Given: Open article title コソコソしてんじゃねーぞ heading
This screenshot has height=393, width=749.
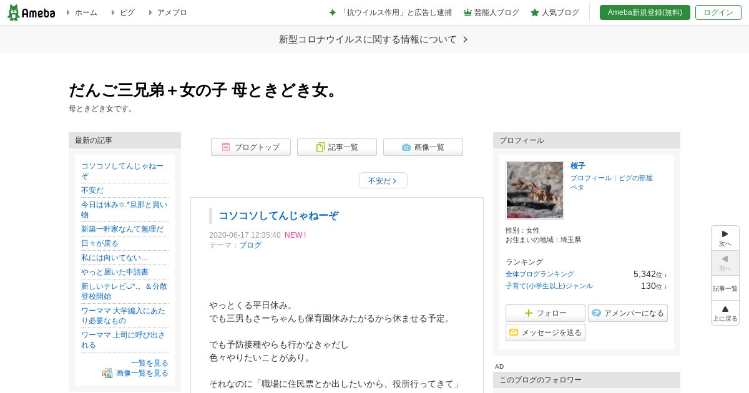Looking at the screenshot, I should click(278, 216).
